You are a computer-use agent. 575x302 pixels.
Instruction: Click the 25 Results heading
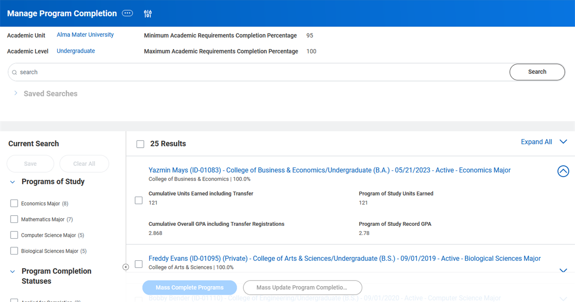[168, 144]
